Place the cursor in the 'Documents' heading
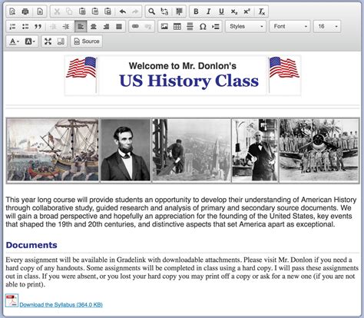The image size is (364, 318). 31,245
